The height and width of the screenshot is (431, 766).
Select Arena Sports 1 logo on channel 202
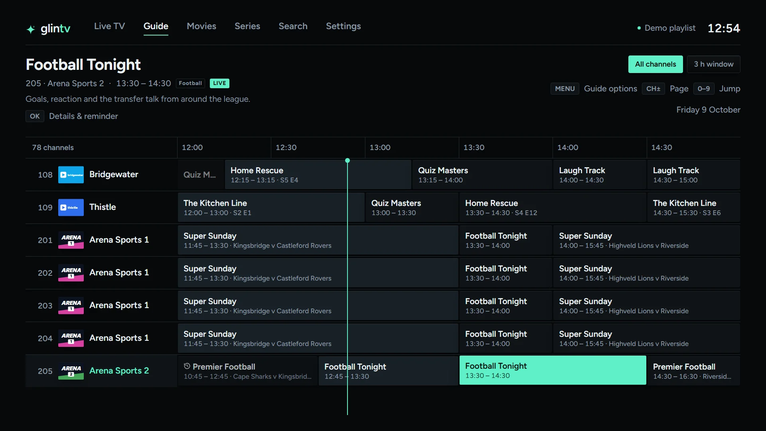point(71,273)
